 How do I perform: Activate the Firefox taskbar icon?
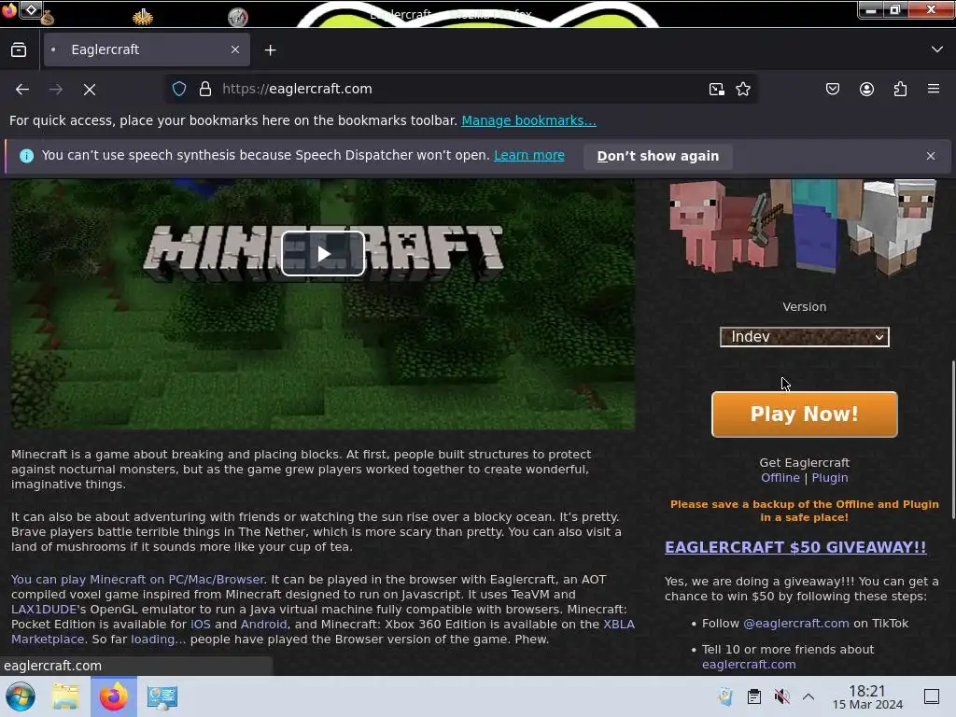114,696
